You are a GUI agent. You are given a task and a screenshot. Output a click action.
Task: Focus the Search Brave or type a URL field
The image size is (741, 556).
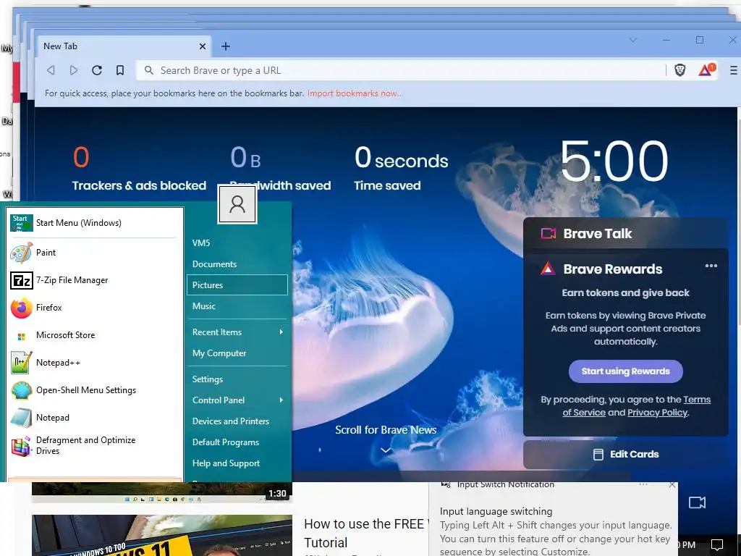pos(401,70)
